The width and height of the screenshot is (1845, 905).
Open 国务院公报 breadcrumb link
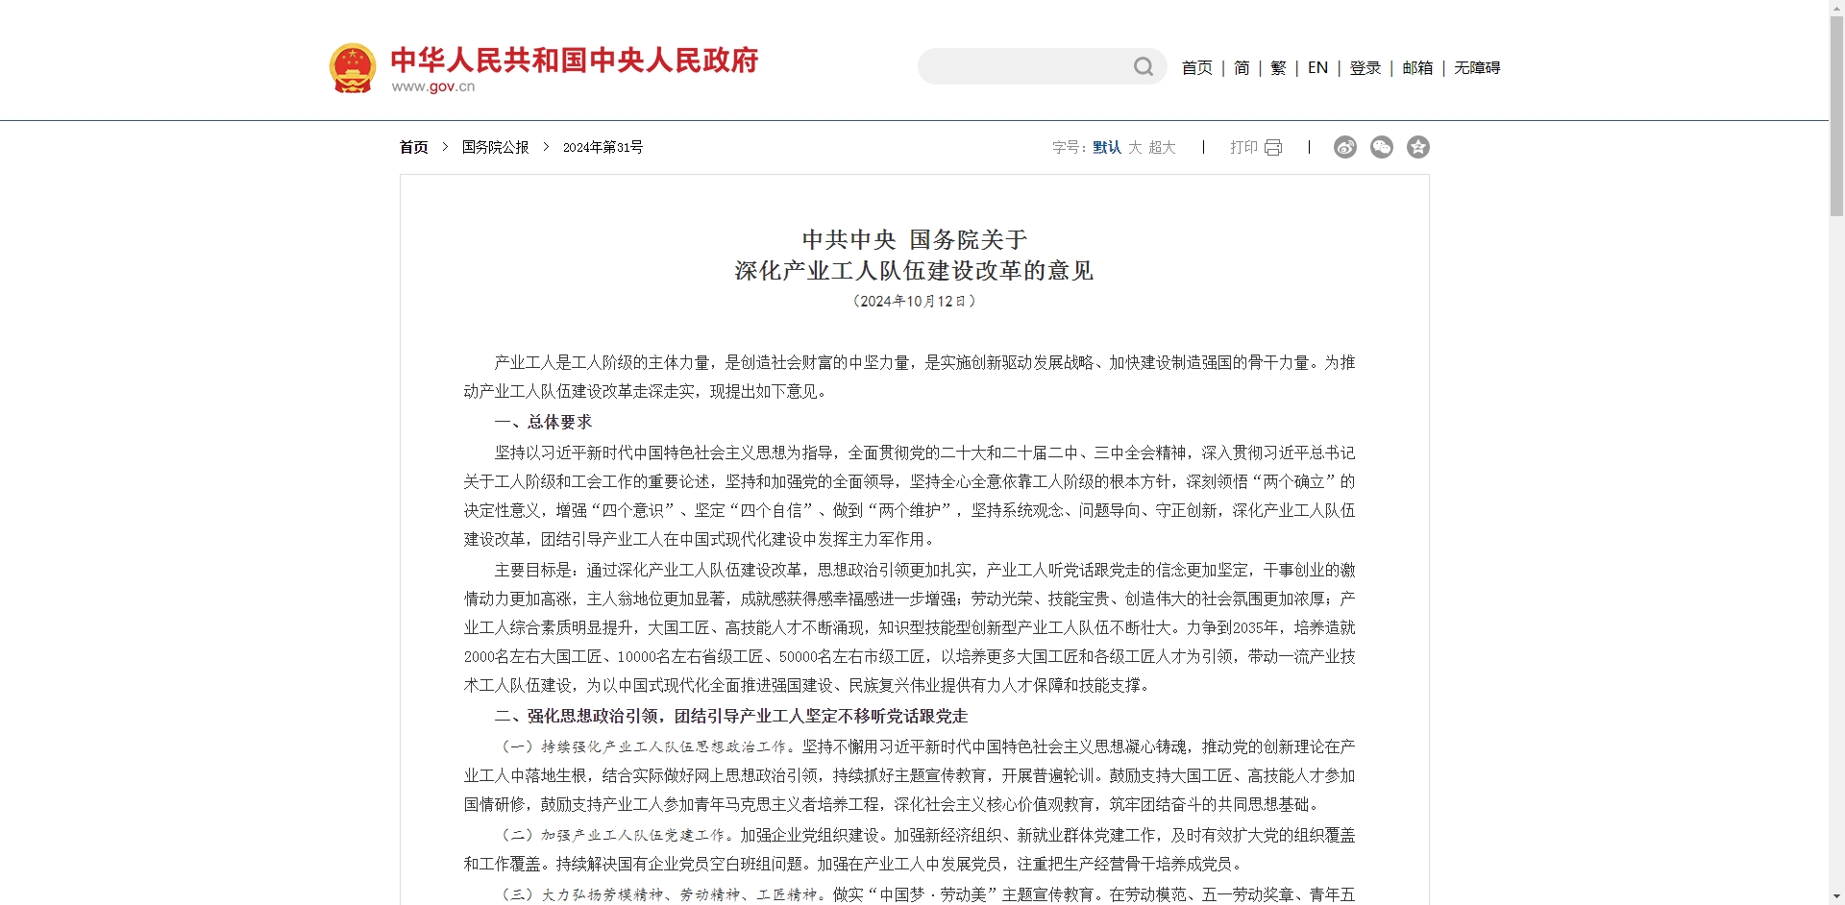click(x=496, y=147)
